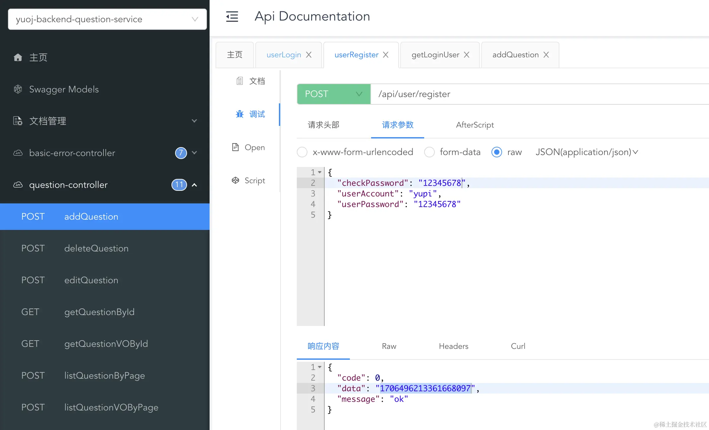
Task: Click the home icon beside 主页
Action: click(x=18, y=58)
